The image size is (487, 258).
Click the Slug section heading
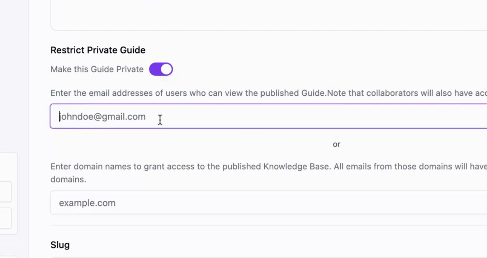pos(60,245)
